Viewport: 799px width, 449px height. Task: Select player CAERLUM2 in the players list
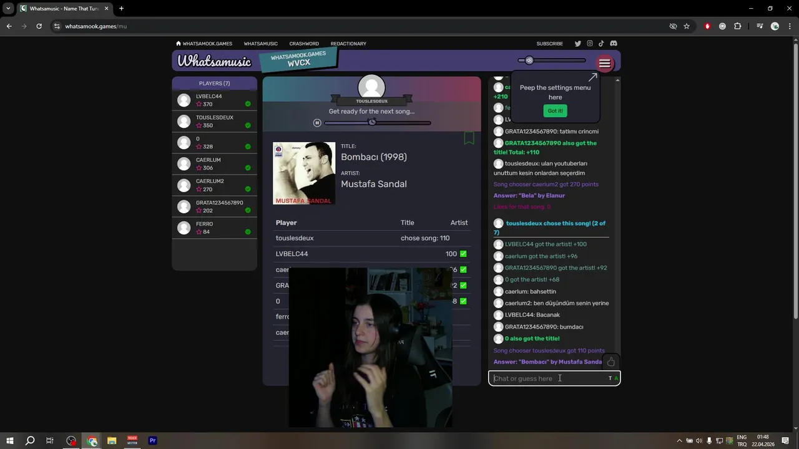(x=214, y=185)
